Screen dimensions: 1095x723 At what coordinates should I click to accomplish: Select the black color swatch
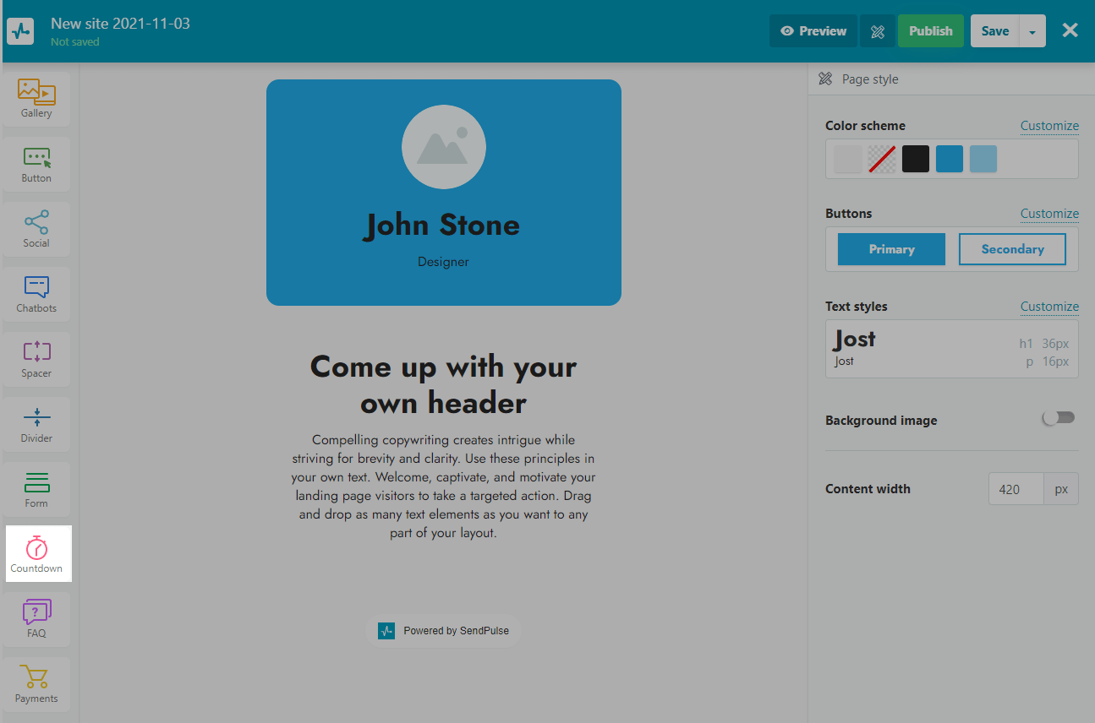915,159
